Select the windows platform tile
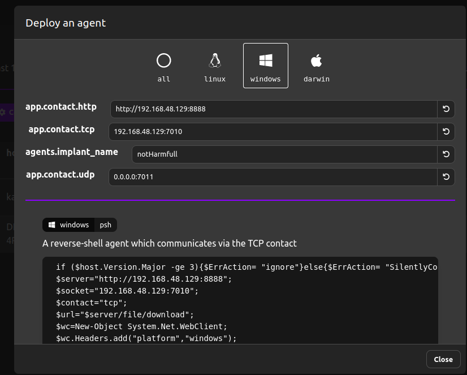The height and width of the screenshot is (375, 467). [x=265, y=66]
